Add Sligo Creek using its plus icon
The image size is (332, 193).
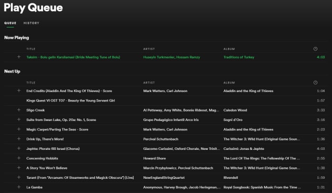[x=19, y=110]
